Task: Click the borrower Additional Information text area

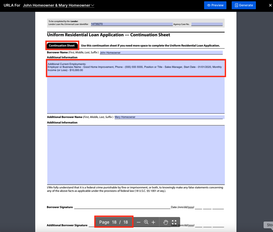Action: pos(136,87)
